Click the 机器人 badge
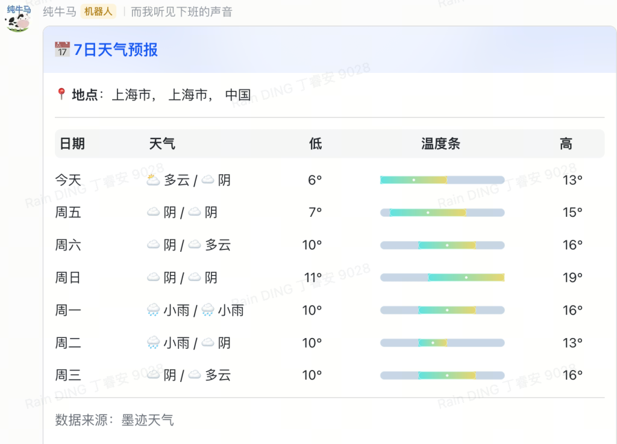 [x=98, y=12]
